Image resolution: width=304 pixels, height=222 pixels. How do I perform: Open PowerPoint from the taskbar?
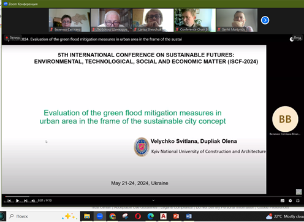(x=176, y=216)
